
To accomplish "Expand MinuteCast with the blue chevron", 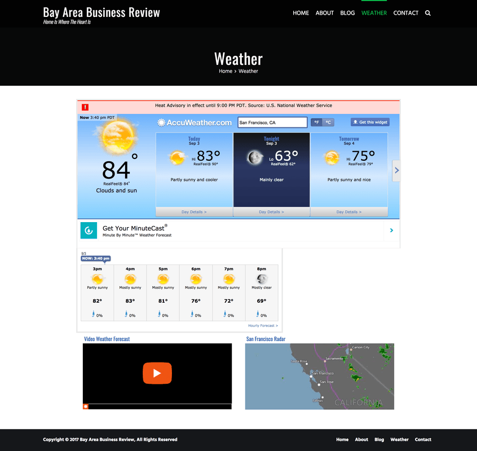I will pyautogui.click(x=391, y=231).
